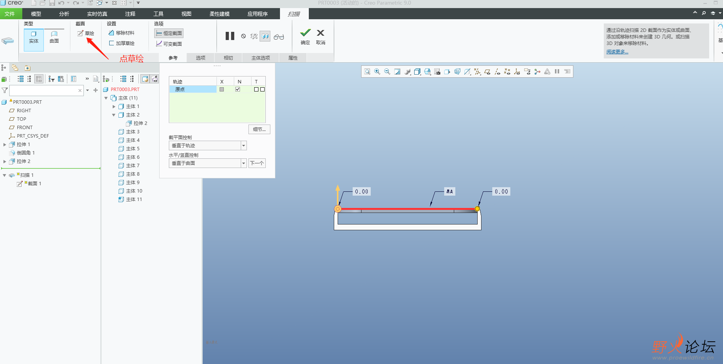The height and width of the screenshot is (364, 723).
Task: Expand the 拉伸 2 feature node
Action: 5,161
